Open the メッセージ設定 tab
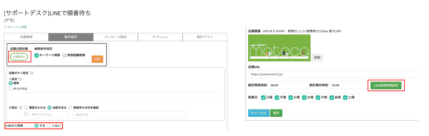This screenshot has width=429, height=136. (x=116, y=37)
